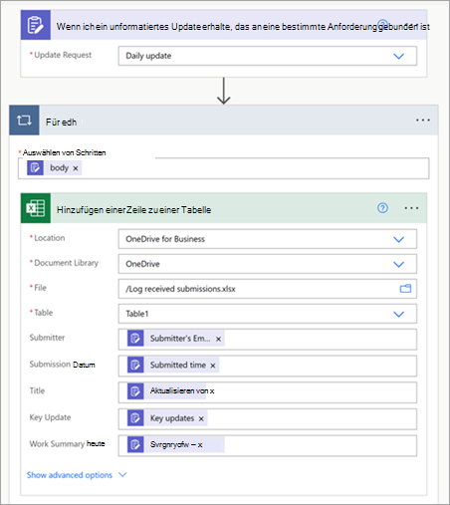
Task: Click the Submitted time token icon
Action: 135,365
